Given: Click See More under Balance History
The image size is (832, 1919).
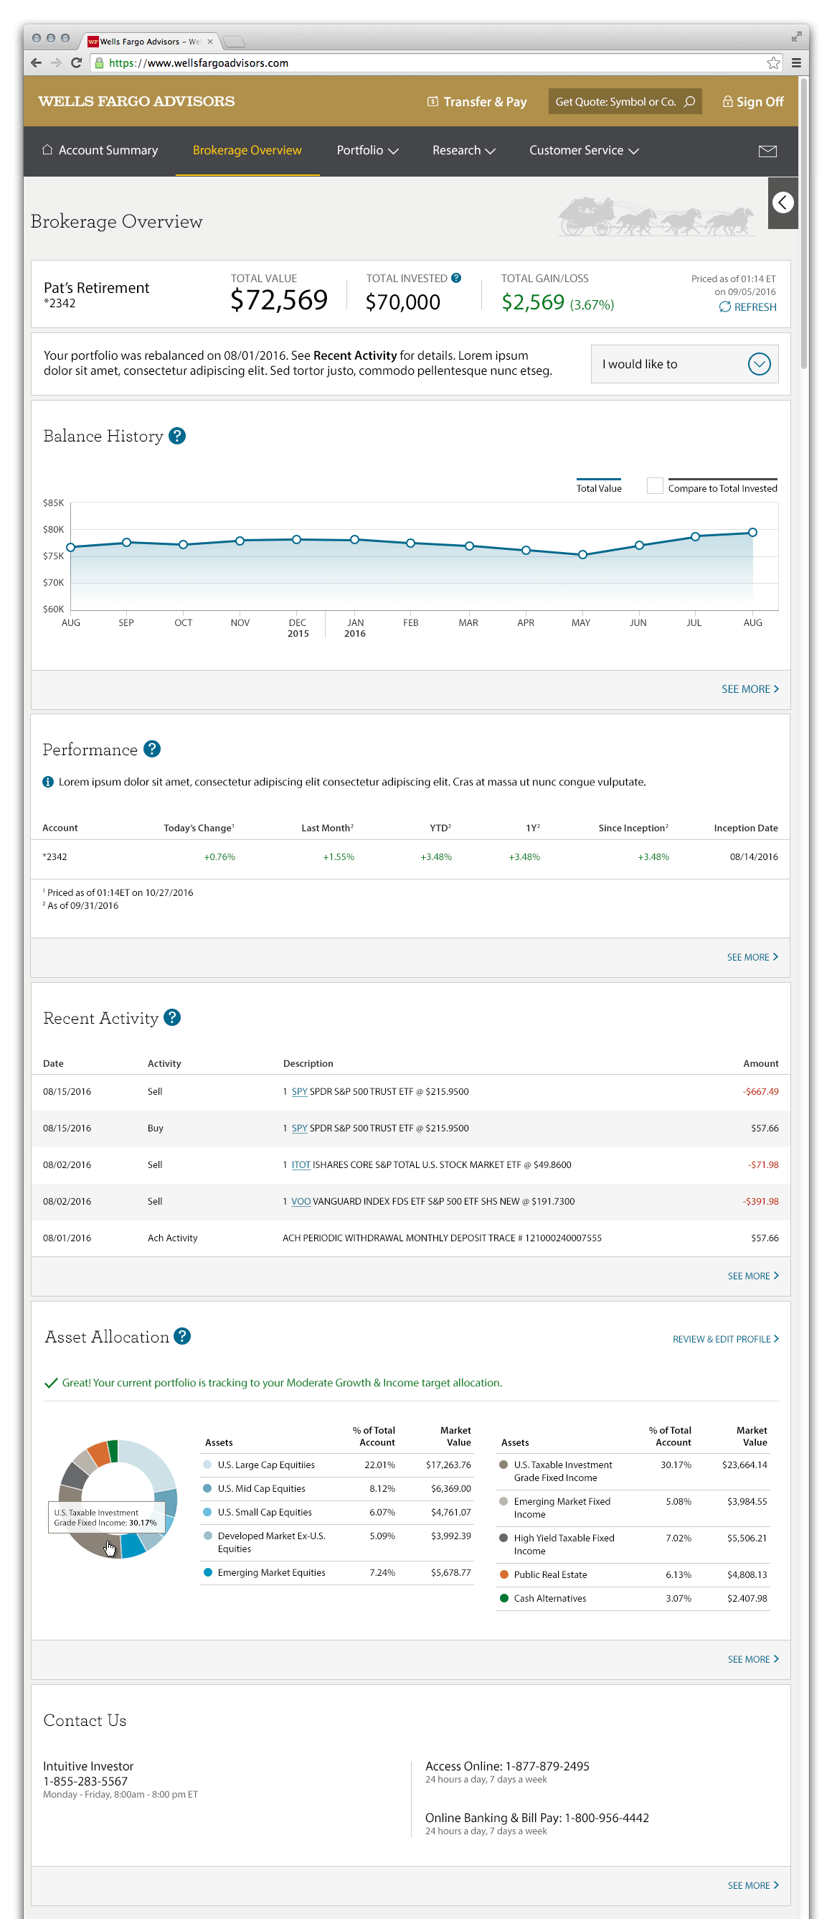Looking at the screenshot, I should coord(750,689).
